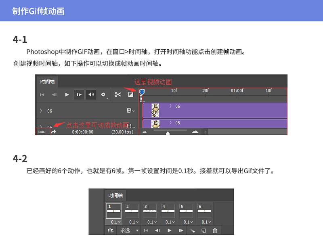
Task: Select the purple 06 clip thumbnail
Action: pyautogui.click(x=155, y=110)
